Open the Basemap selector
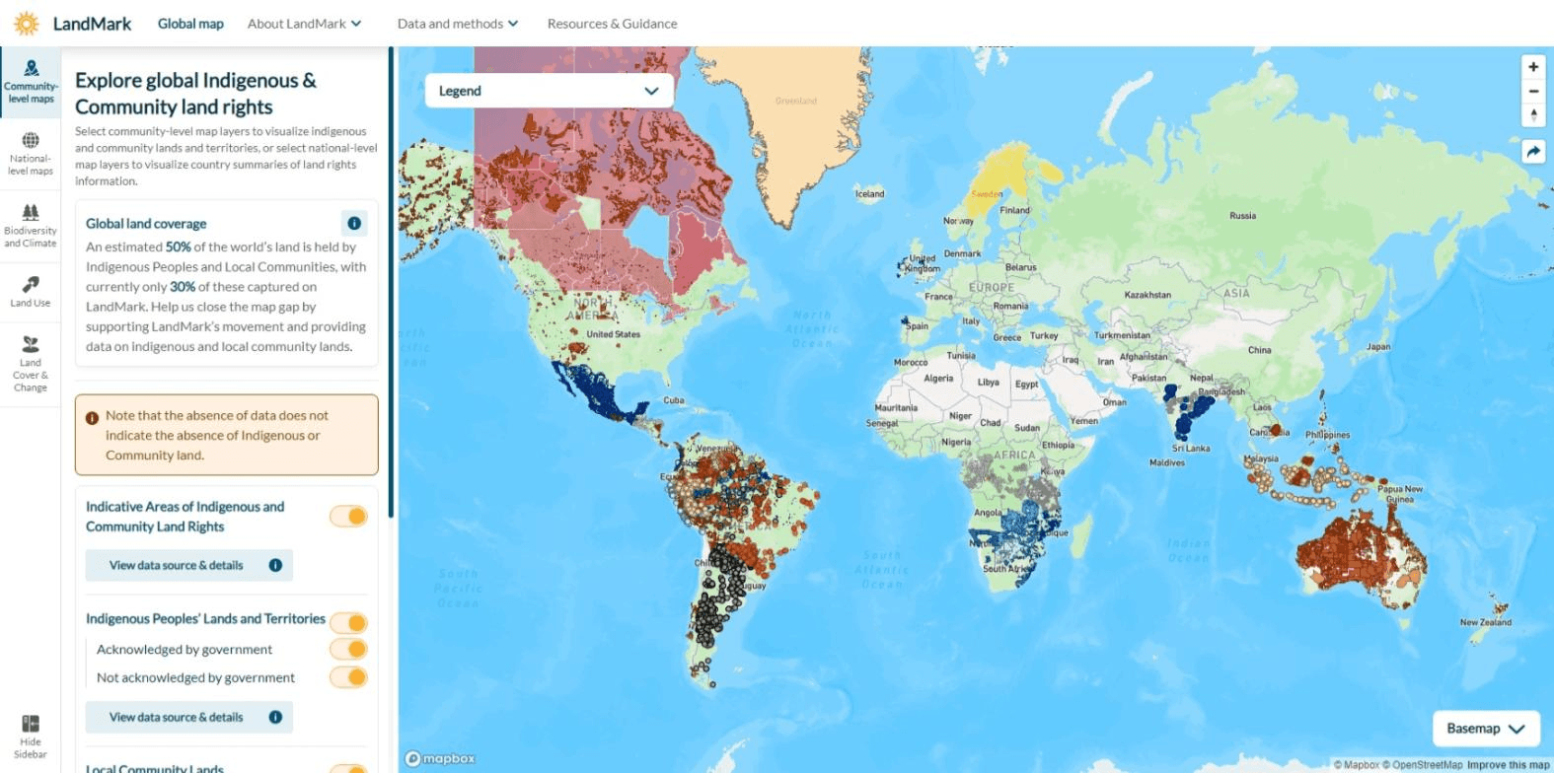This screenshot has width=1554, height=773. [x=1485, y=729]
